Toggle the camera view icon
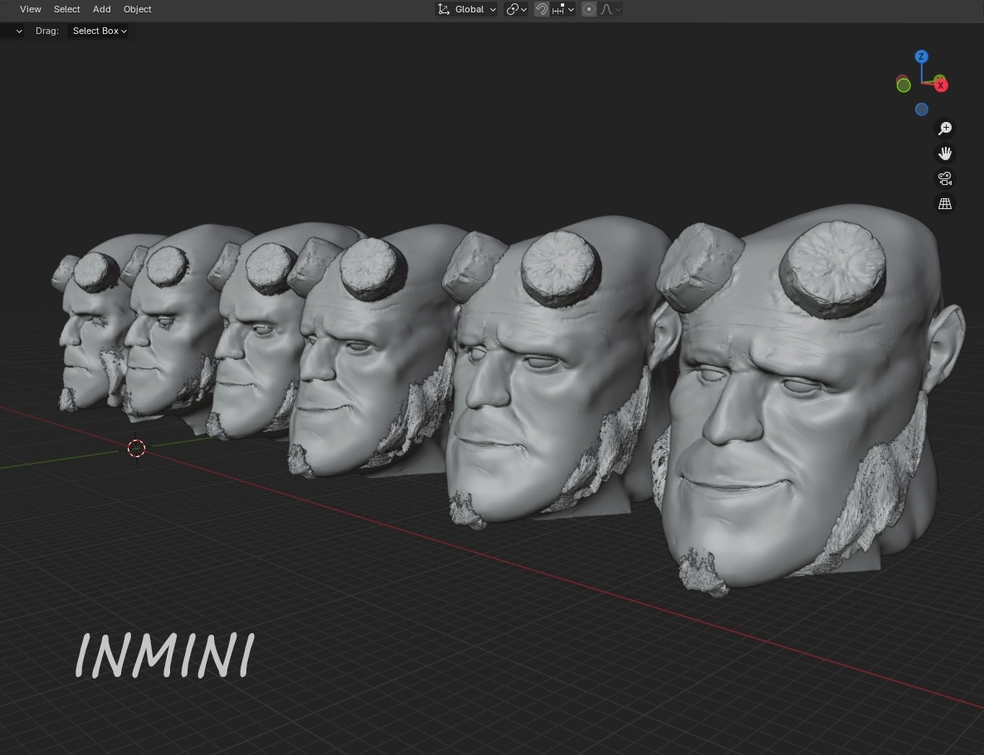Viewport: 984px width, 755px height. point(944,179)
